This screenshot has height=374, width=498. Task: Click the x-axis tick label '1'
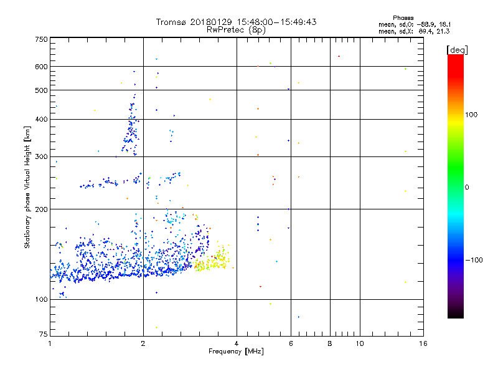click(50, 343)
